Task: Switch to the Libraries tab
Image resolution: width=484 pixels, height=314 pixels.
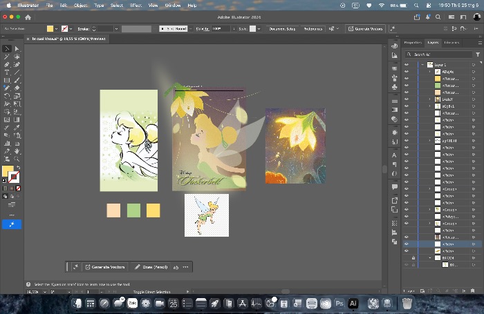Action: [x=452, y=43]
